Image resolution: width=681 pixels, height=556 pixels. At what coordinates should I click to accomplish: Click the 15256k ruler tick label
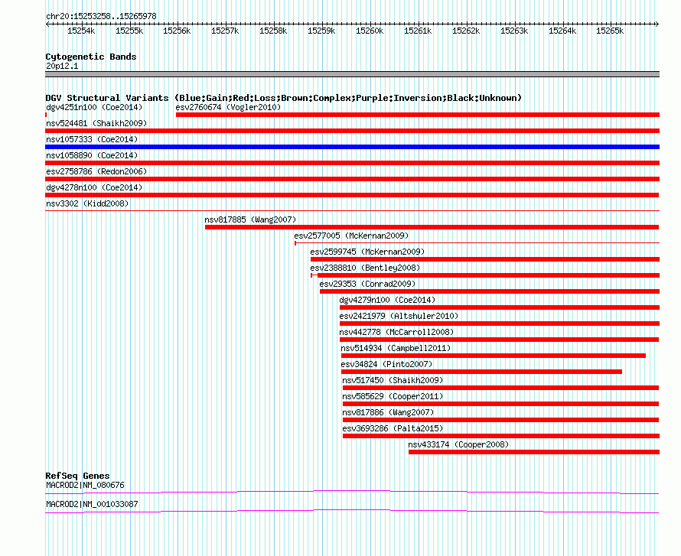point(177,31)
